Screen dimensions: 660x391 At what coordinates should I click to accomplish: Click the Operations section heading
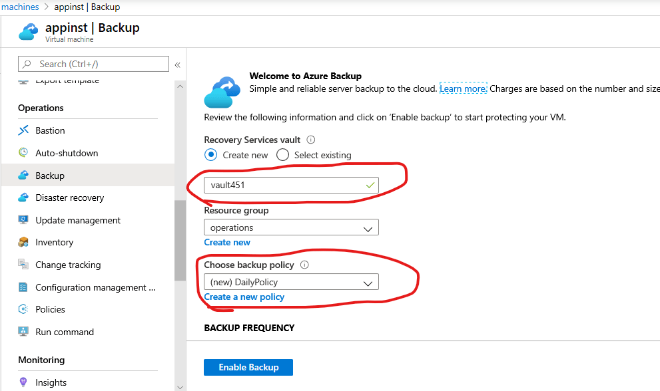click(41, 108)
